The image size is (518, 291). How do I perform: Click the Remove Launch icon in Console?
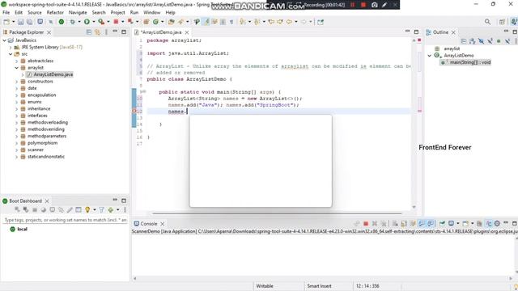(x=375, y=224)
